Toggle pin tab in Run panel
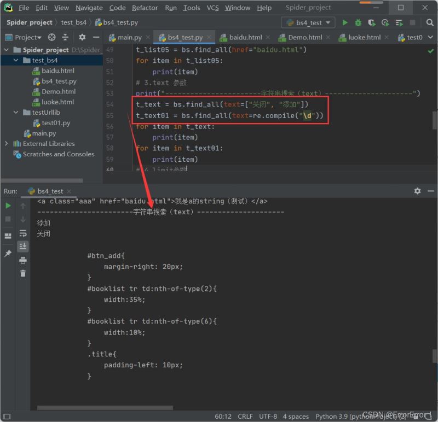 point(8,254)
